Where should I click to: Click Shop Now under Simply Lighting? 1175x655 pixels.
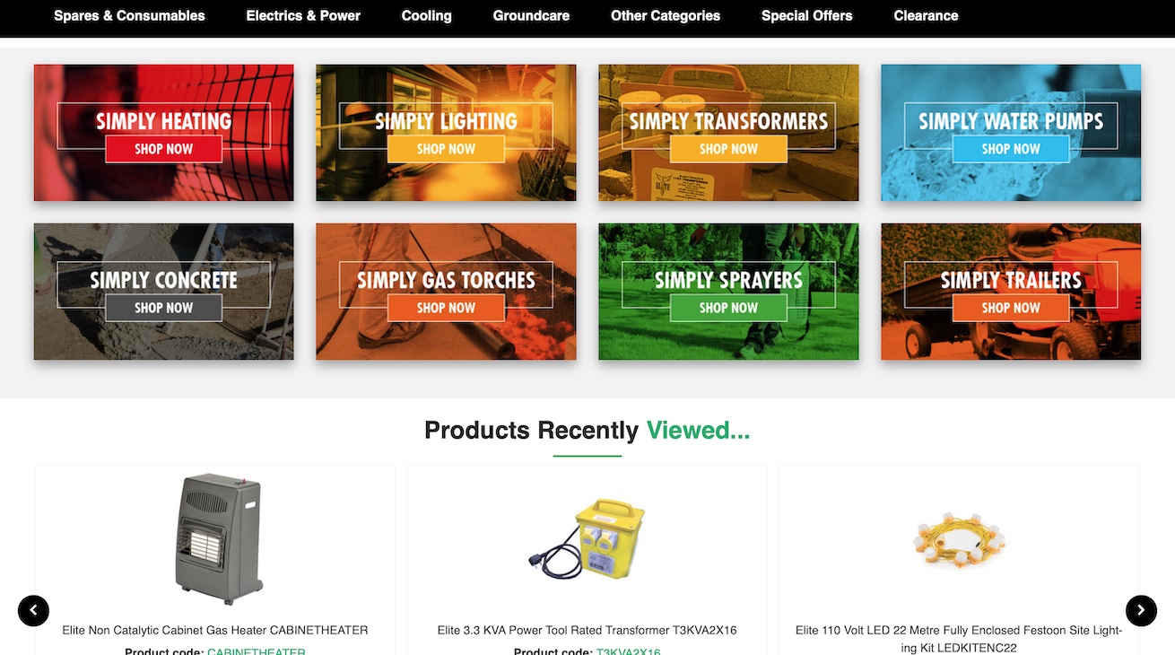click(446, 149)
